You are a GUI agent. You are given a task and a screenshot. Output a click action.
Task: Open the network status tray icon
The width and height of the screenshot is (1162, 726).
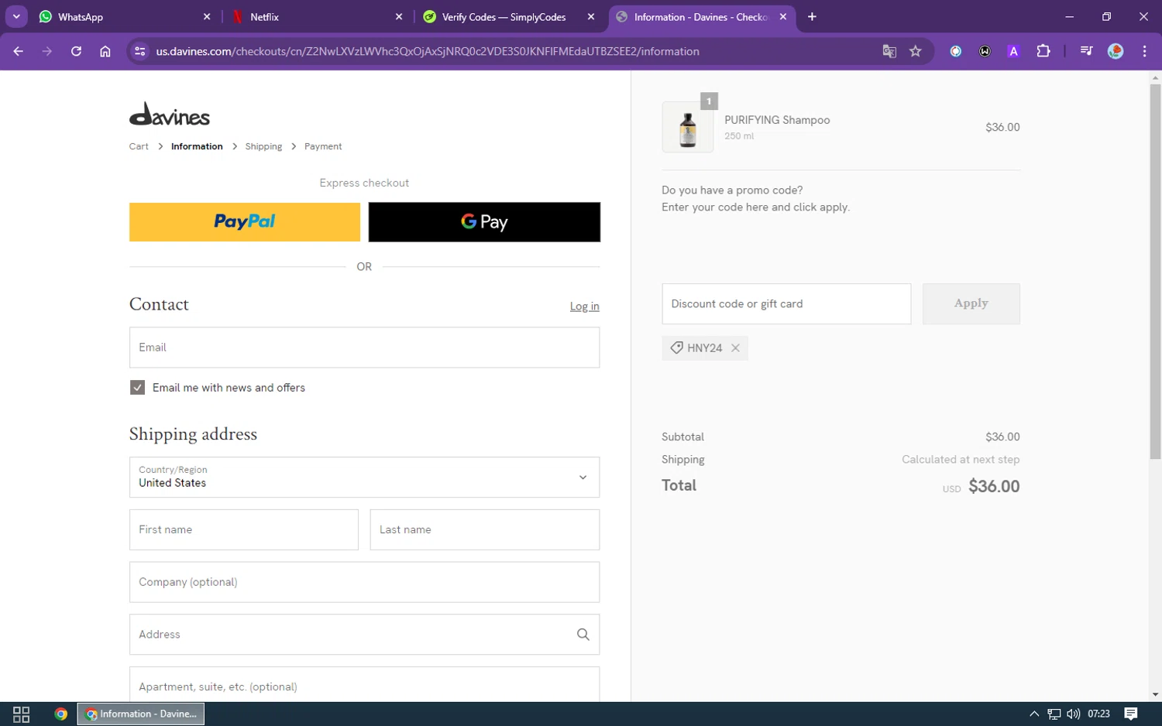[1054, 714]
